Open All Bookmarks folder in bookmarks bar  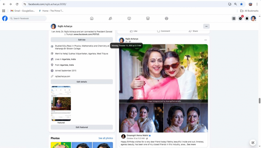249,11
